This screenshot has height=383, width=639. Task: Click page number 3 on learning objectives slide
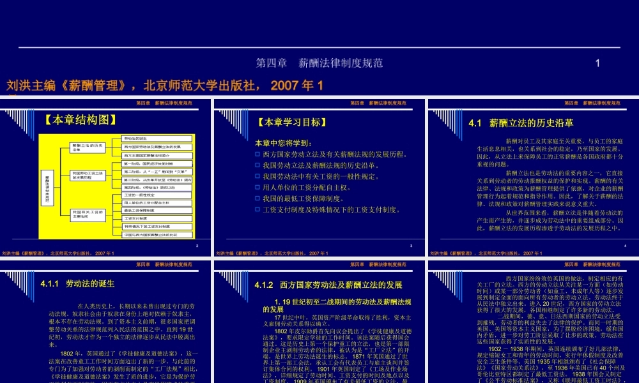[x=411, y=246]
